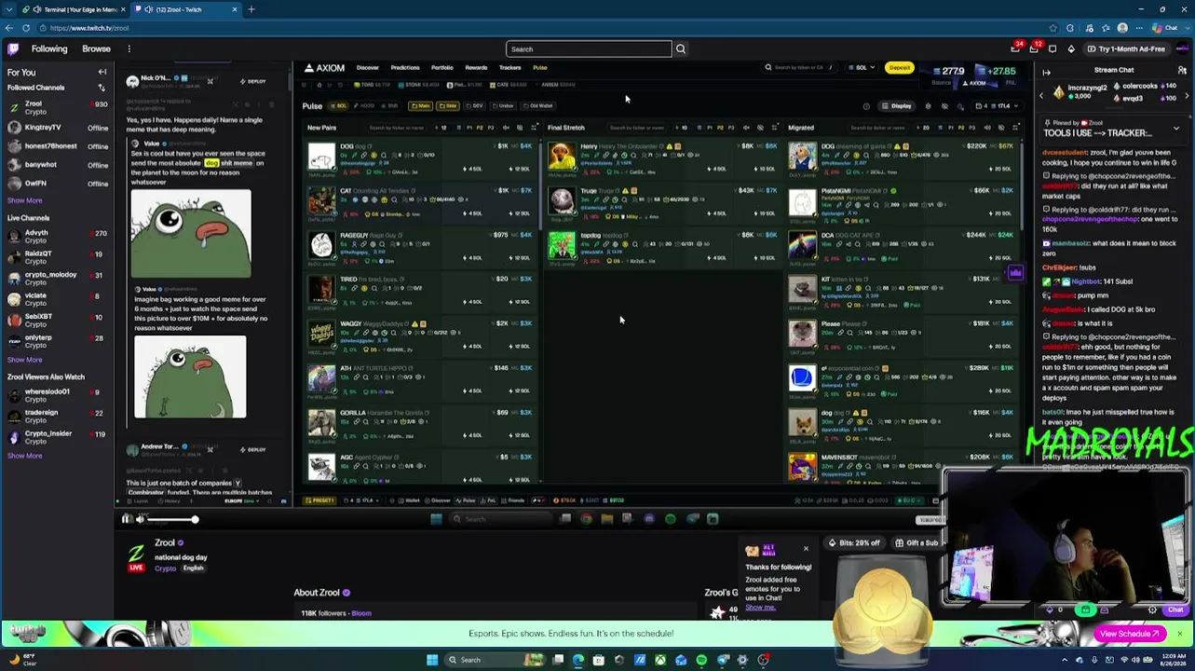
Task: Open Twitch notifications inbox with 34 badge
Action: tap(1015, 48)
